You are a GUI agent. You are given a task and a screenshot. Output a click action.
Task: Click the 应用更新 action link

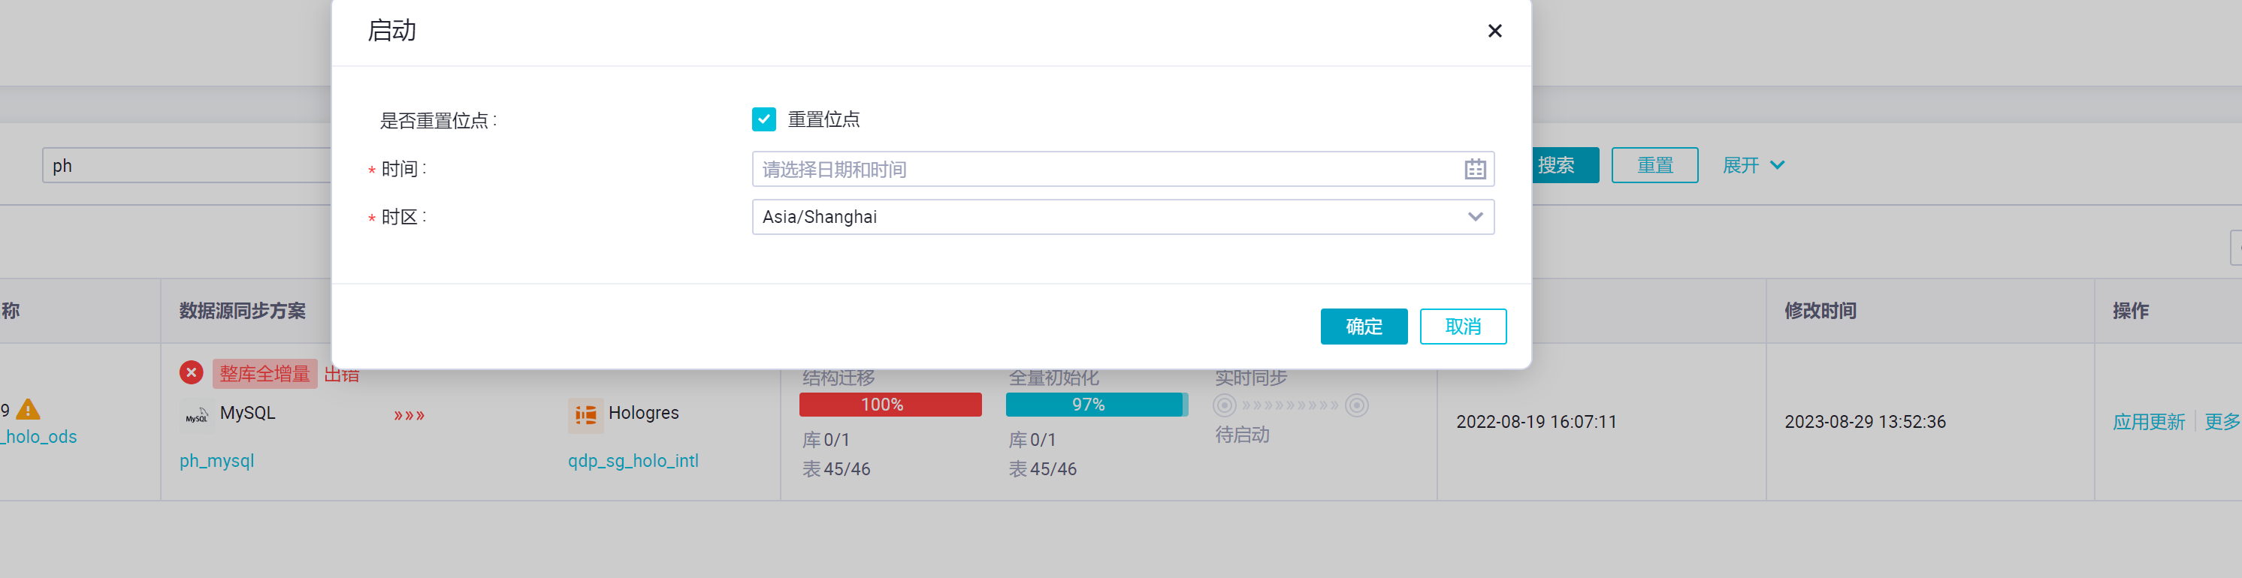(x=2148, y=423)
